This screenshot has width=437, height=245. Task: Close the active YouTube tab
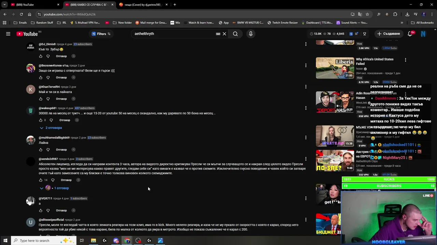tap(112, 4)
